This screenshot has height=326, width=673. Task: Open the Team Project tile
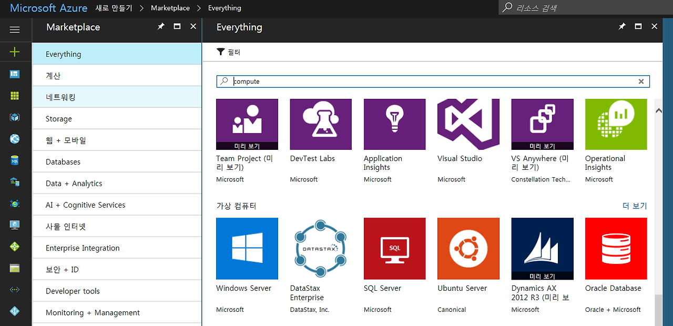[247, 141]
